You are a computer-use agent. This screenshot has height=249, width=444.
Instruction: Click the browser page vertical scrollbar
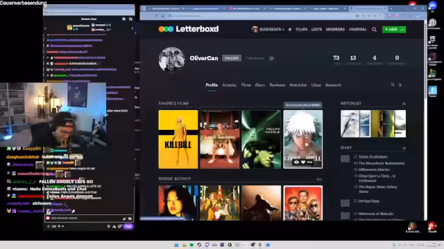[425, 59]
